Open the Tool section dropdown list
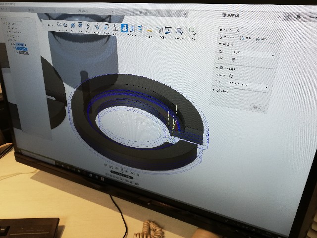The width and height of the screenshot is (317, 238). pyautogui.click(x=254, y=53)
